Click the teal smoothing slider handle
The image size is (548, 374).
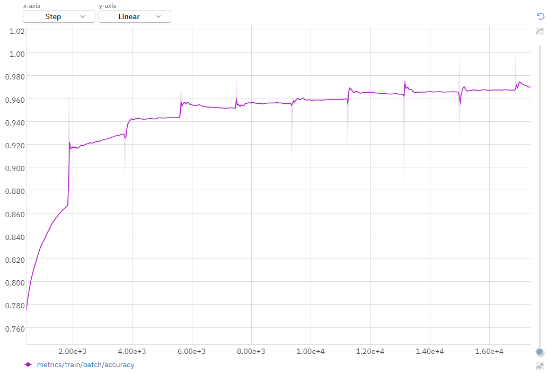(539, 352)
